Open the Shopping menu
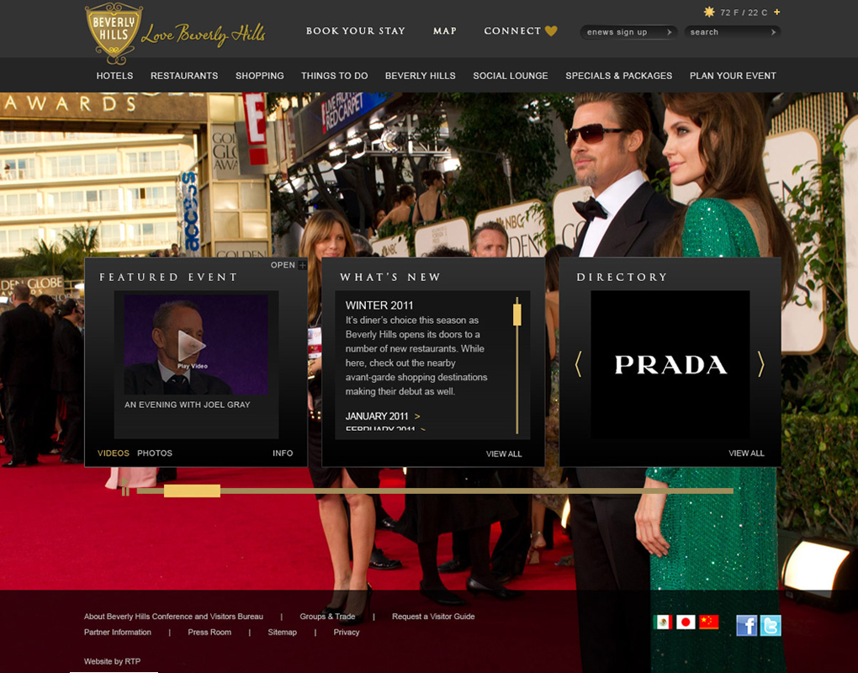 click(260, 76)
